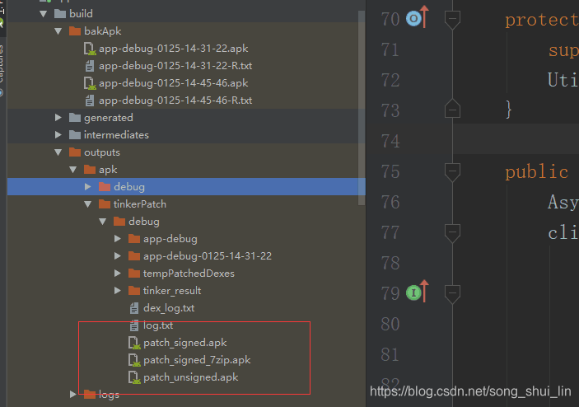579x407 pixels.
Task: Select app-debug-0125-14-45-46.apk file
Action: (173, 83)
